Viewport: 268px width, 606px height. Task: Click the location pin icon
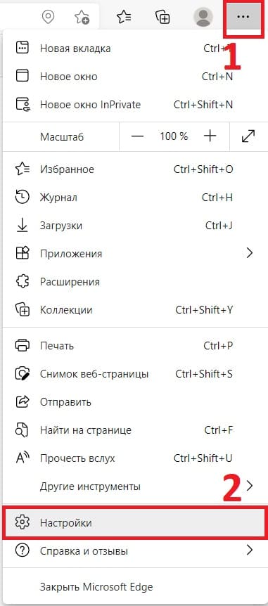[x=48, y=17]
